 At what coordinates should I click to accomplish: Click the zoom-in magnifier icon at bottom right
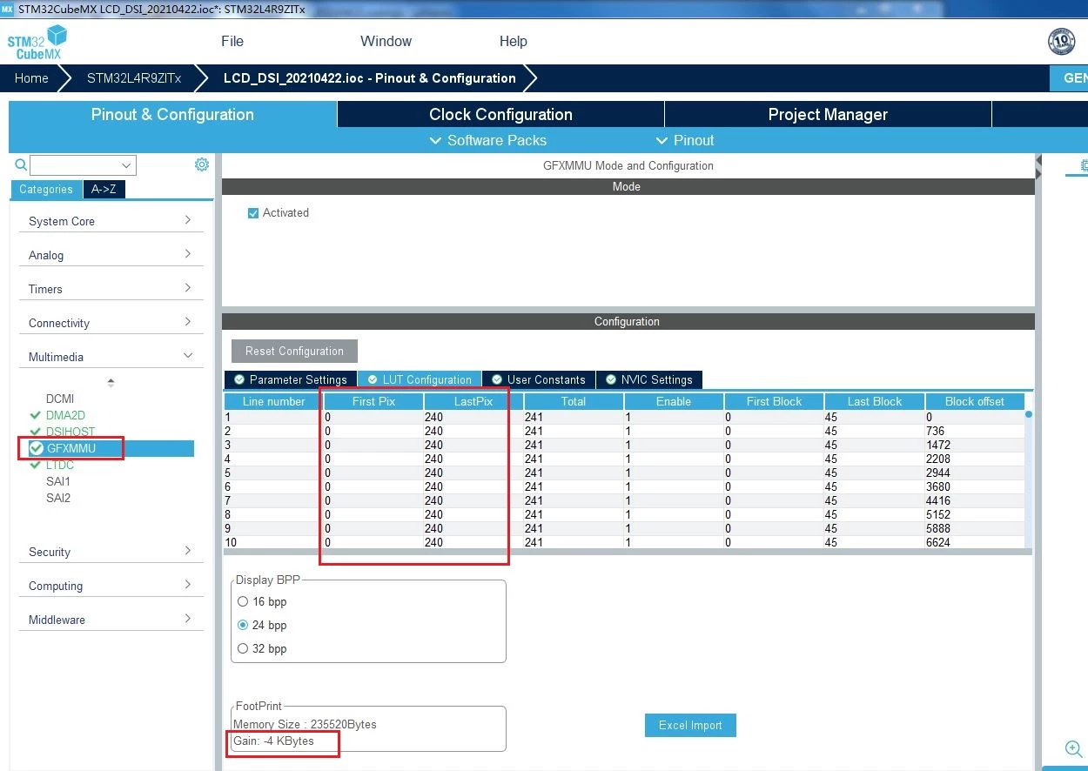(x=1074, y=748)
